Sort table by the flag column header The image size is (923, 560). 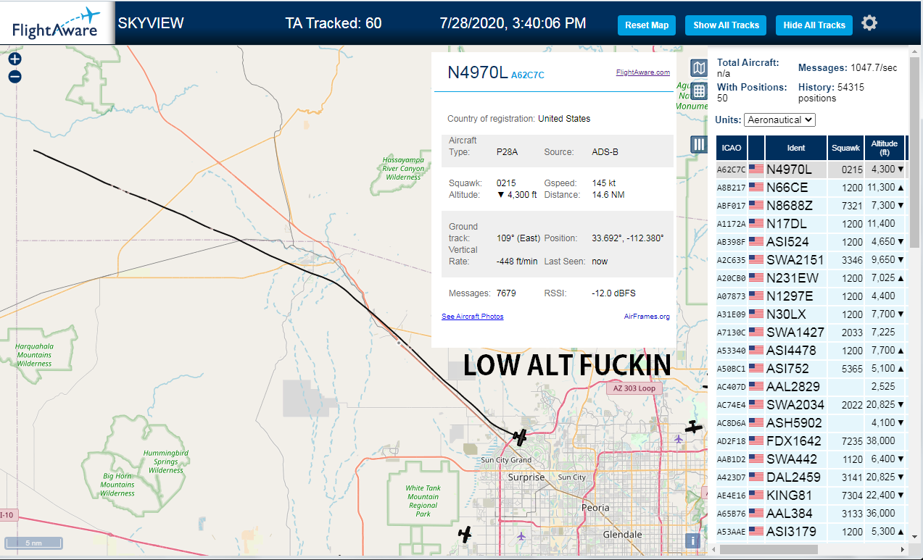click(x=756, y=148)
